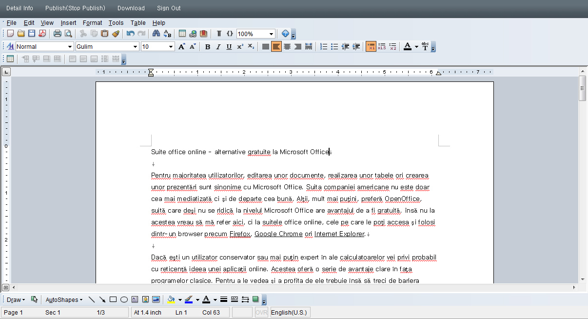Expand line color dropdown arrow in drawing toolbar

click(x=197, y=299)
